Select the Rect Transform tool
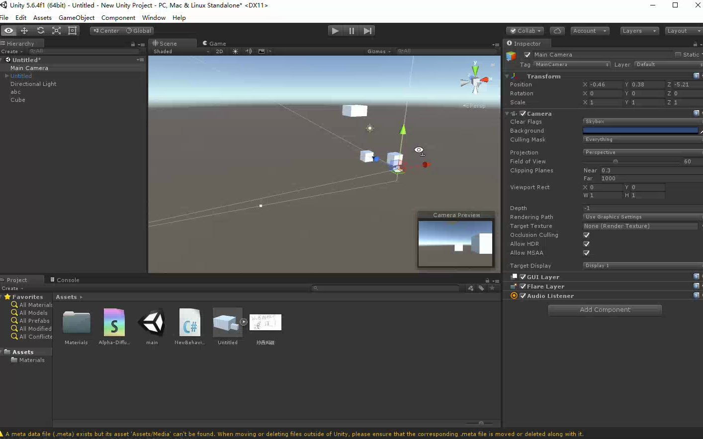Viewport: 703px width, 439px height. click(72, 30)
